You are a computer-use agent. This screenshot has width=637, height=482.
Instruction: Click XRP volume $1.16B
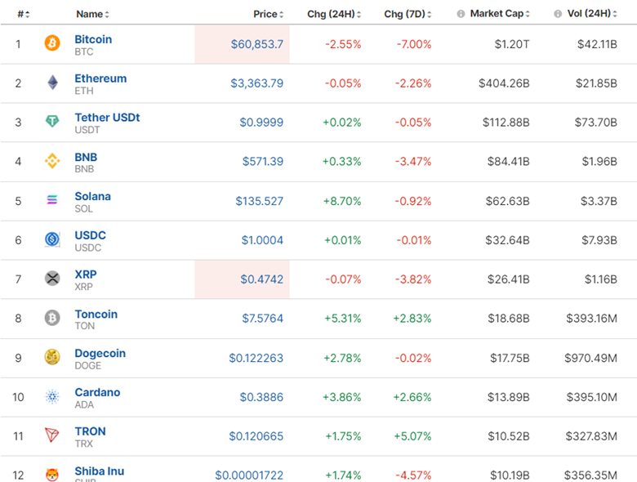coord(601,279)
